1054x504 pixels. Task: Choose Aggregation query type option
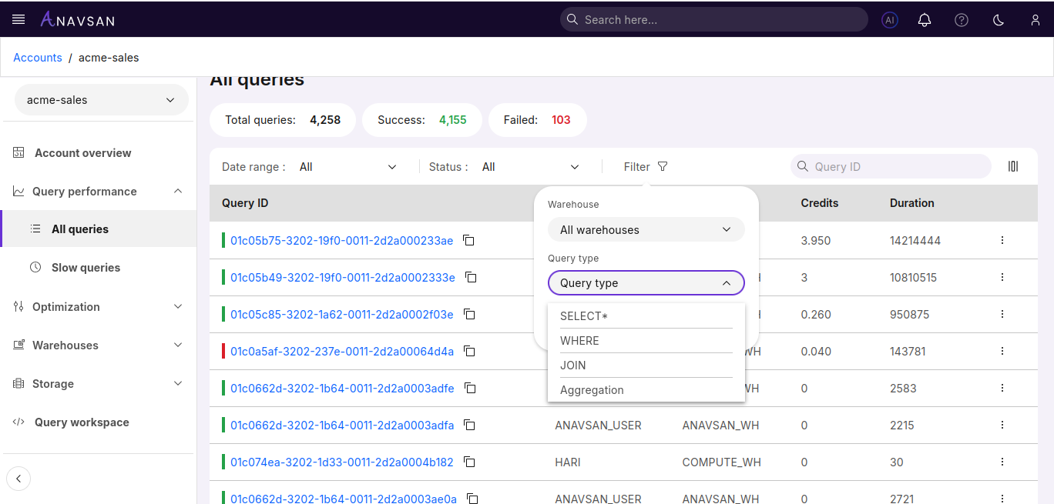tap(592, 390)
